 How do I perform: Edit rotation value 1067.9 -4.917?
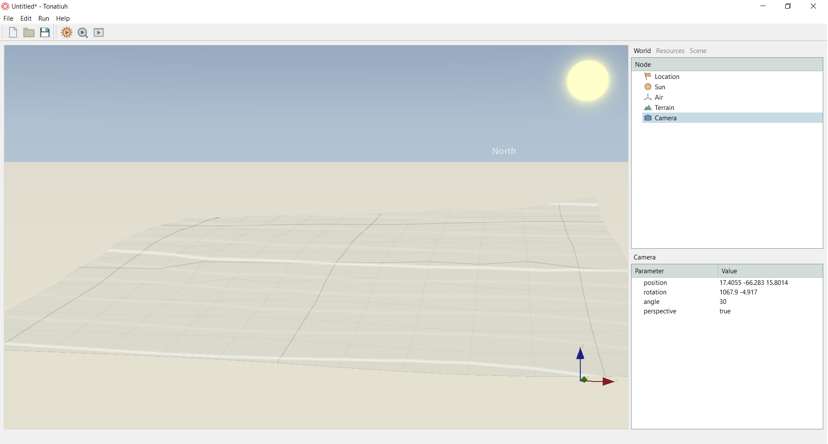(x=738, y=292)
